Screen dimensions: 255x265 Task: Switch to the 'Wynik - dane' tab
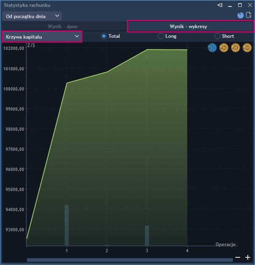coord(62,26)
